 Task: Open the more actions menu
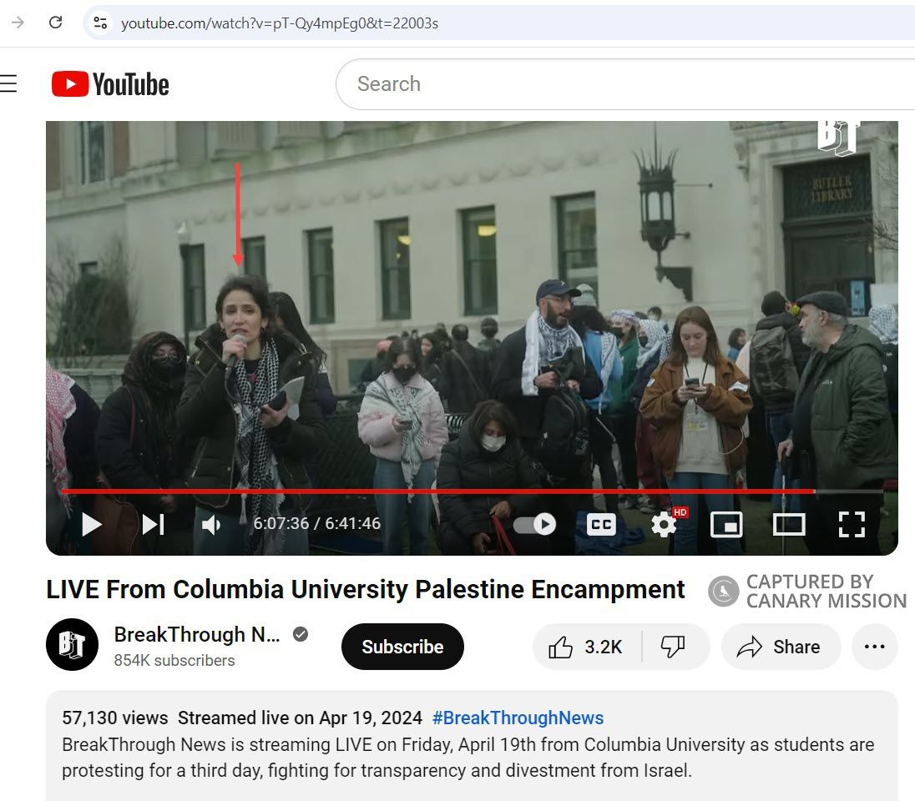click(x=874, y=647)
